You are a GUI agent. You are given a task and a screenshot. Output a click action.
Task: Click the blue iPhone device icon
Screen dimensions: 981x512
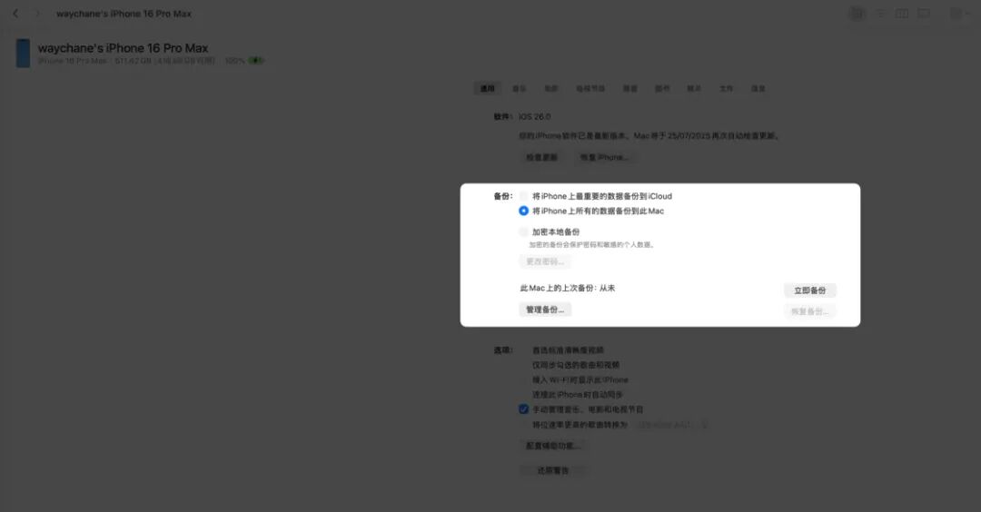coord(23,54)
